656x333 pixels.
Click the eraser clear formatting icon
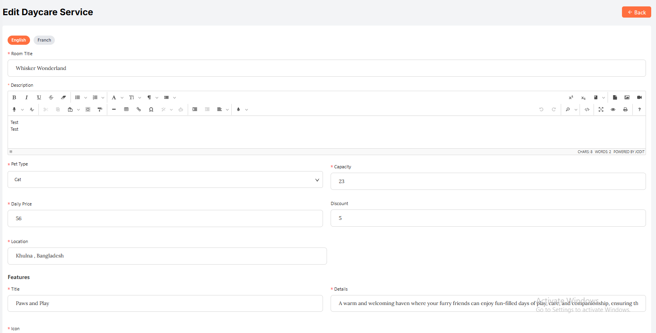[x=63, y=98]
